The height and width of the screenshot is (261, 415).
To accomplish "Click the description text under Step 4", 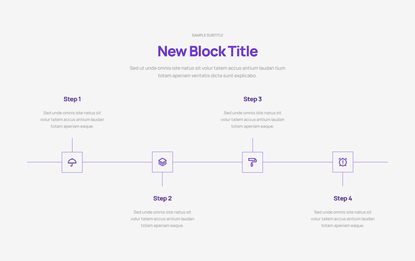I will click(343, 219).
